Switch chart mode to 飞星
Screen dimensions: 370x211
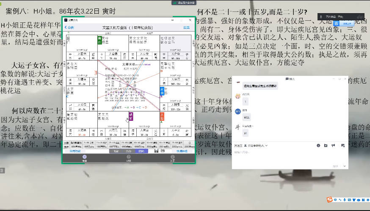pos(115,151)
